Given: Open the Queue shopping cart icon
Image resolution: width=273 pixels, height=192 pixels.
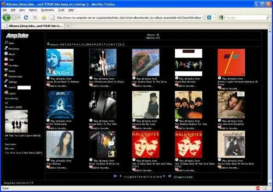Looking at the screenshot, I should click(6, 70).
